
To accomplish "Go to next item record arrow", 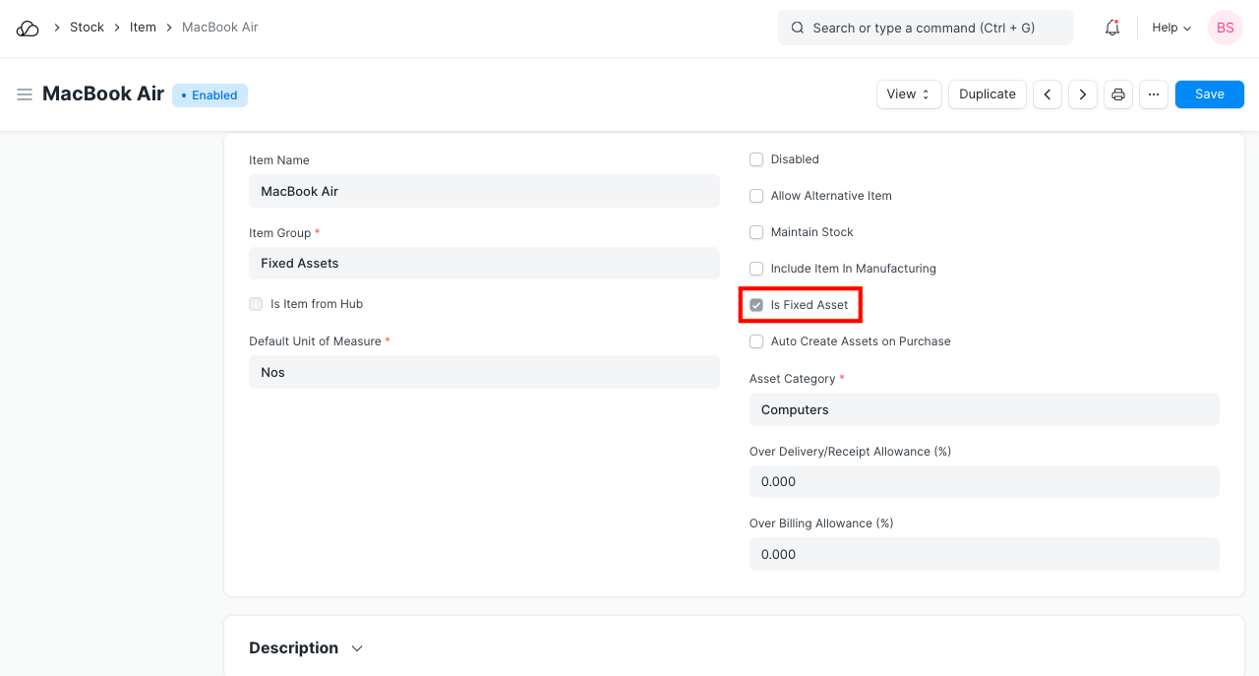I will pos(1083,94).
